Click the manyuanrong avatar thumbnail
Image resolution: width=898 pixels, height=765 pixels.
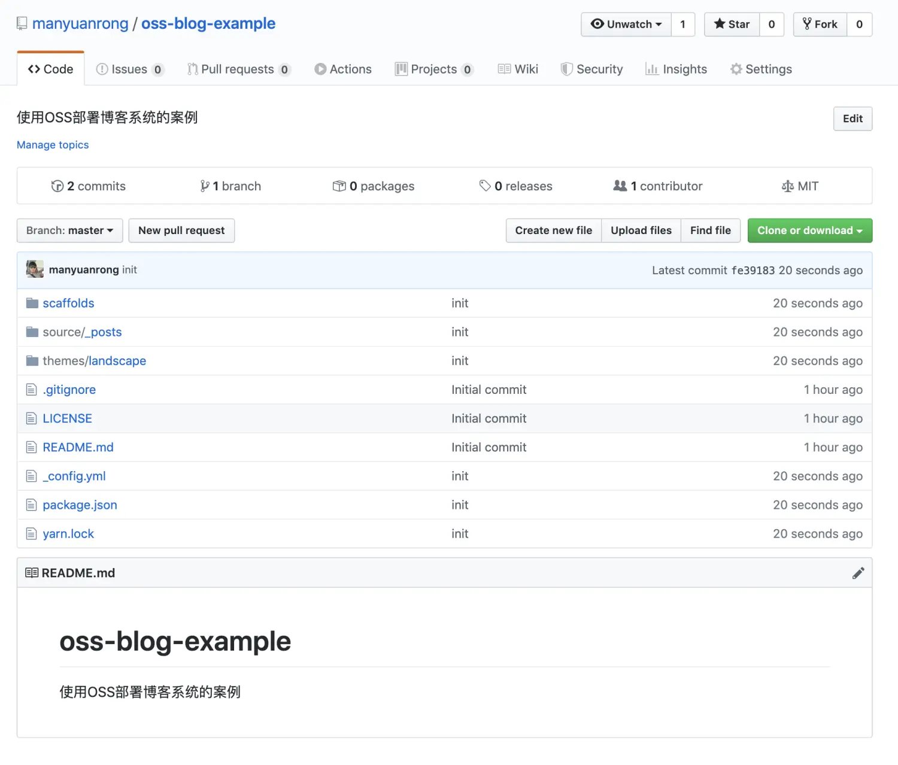(x=35, y=269)
